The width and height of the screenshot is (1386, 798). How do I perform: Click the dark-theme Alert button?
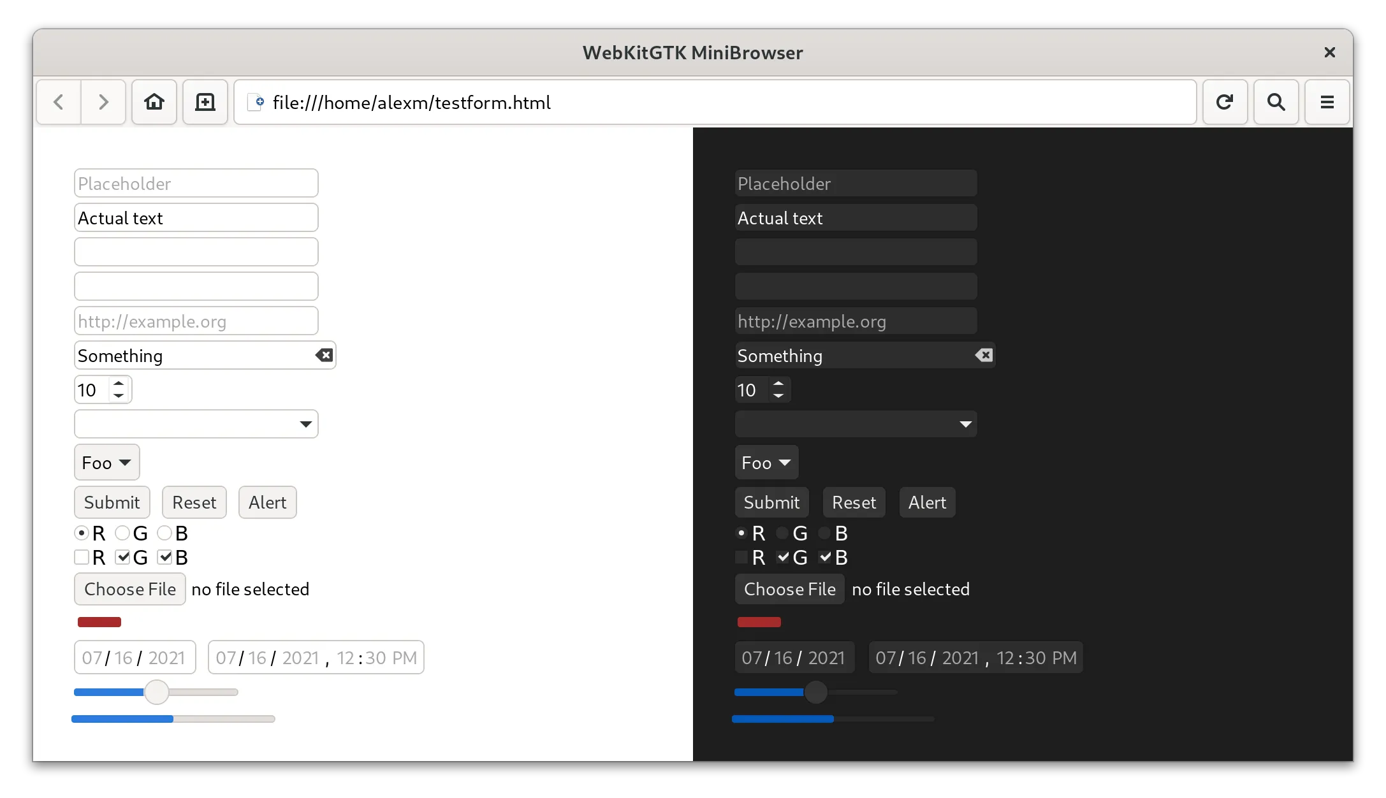tap(927, 502)
